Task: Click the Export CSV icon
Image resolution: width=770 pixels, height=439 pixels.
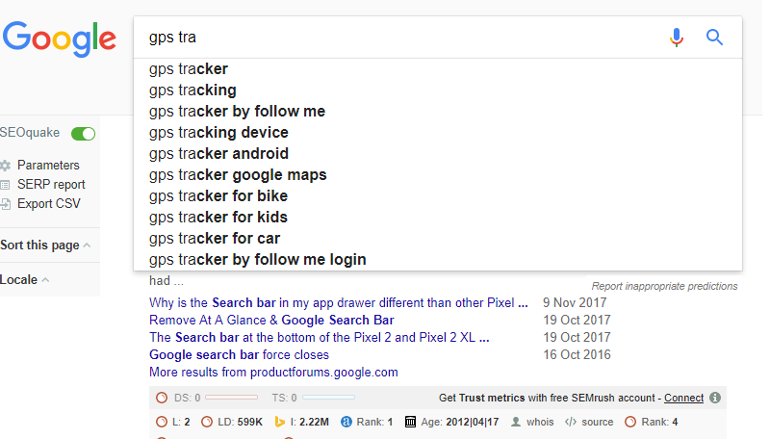Action: pyautogui.click(x=6, y=204)
